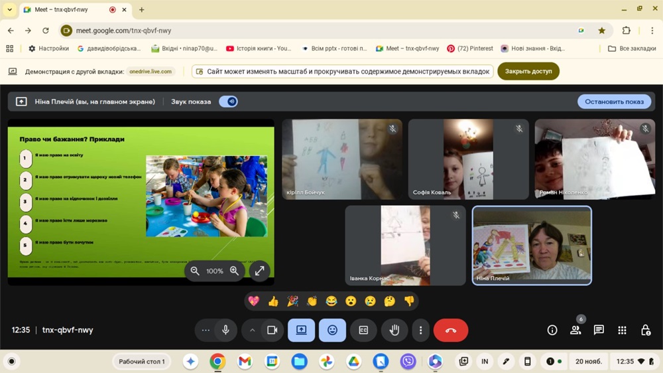The image size is (663, 373).
Task: Turn off the camera
Action: tap(272, 330)
